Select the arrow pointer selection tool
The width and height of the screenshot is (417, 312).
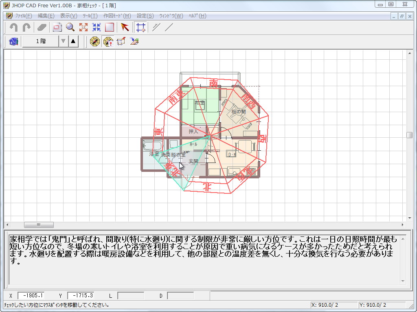tap(125, 27)
